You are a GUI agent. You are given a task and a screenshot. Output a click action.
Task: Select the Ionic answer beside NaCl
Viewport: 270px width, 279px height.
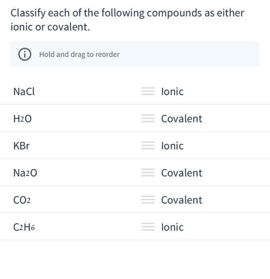172,92
